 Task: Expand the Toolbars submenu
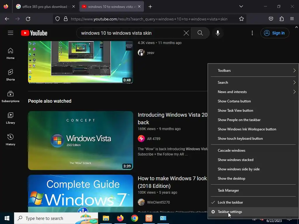pos(253,71)
